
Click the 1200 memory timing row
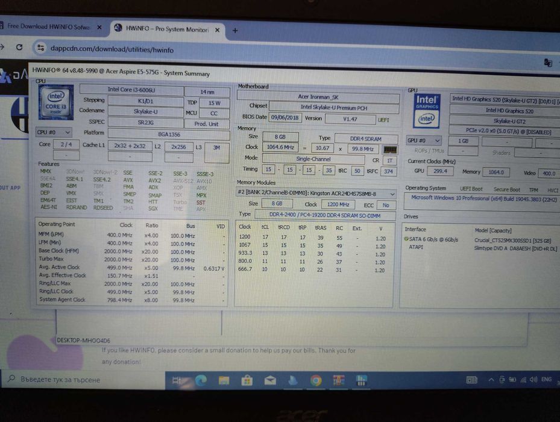click(312, 238)
